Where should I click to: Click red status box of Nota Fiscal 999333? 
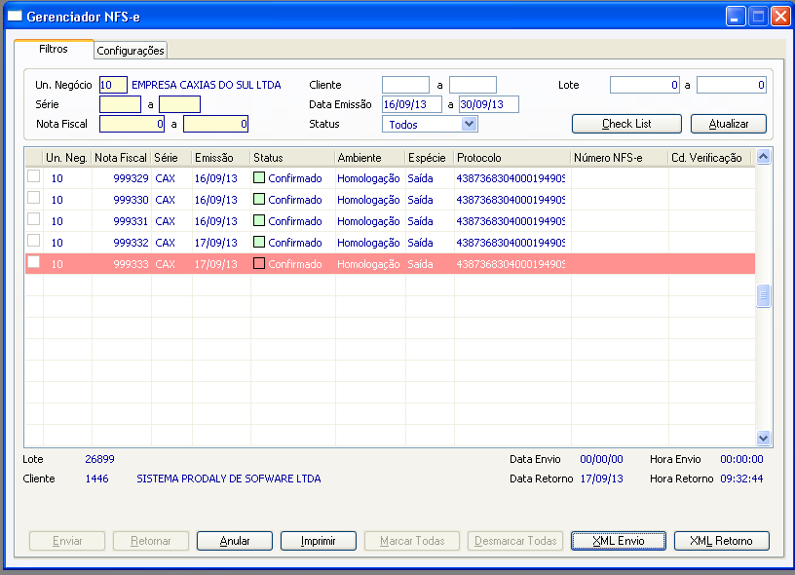(259, 263)
